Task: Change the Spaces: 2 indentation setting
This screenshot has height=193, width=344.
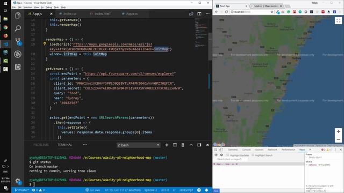Action: (x=150, y=190)
